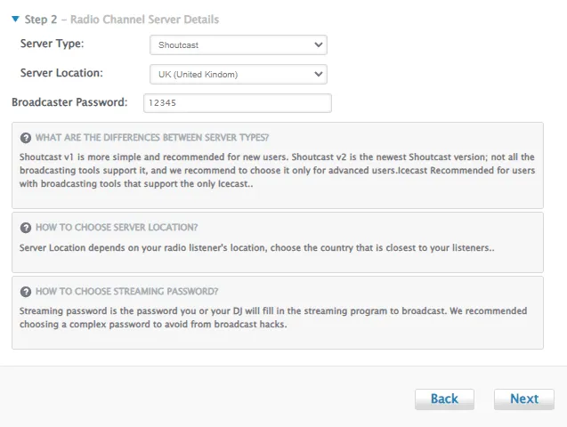Click the Broadcaster Password label
Screen dimensions: 567x427
pos(69,102)
